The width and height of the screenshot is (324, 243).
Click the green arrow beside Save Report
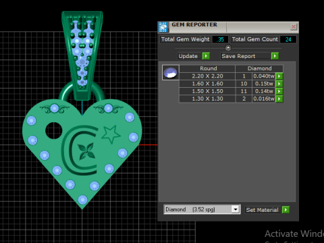275,56
